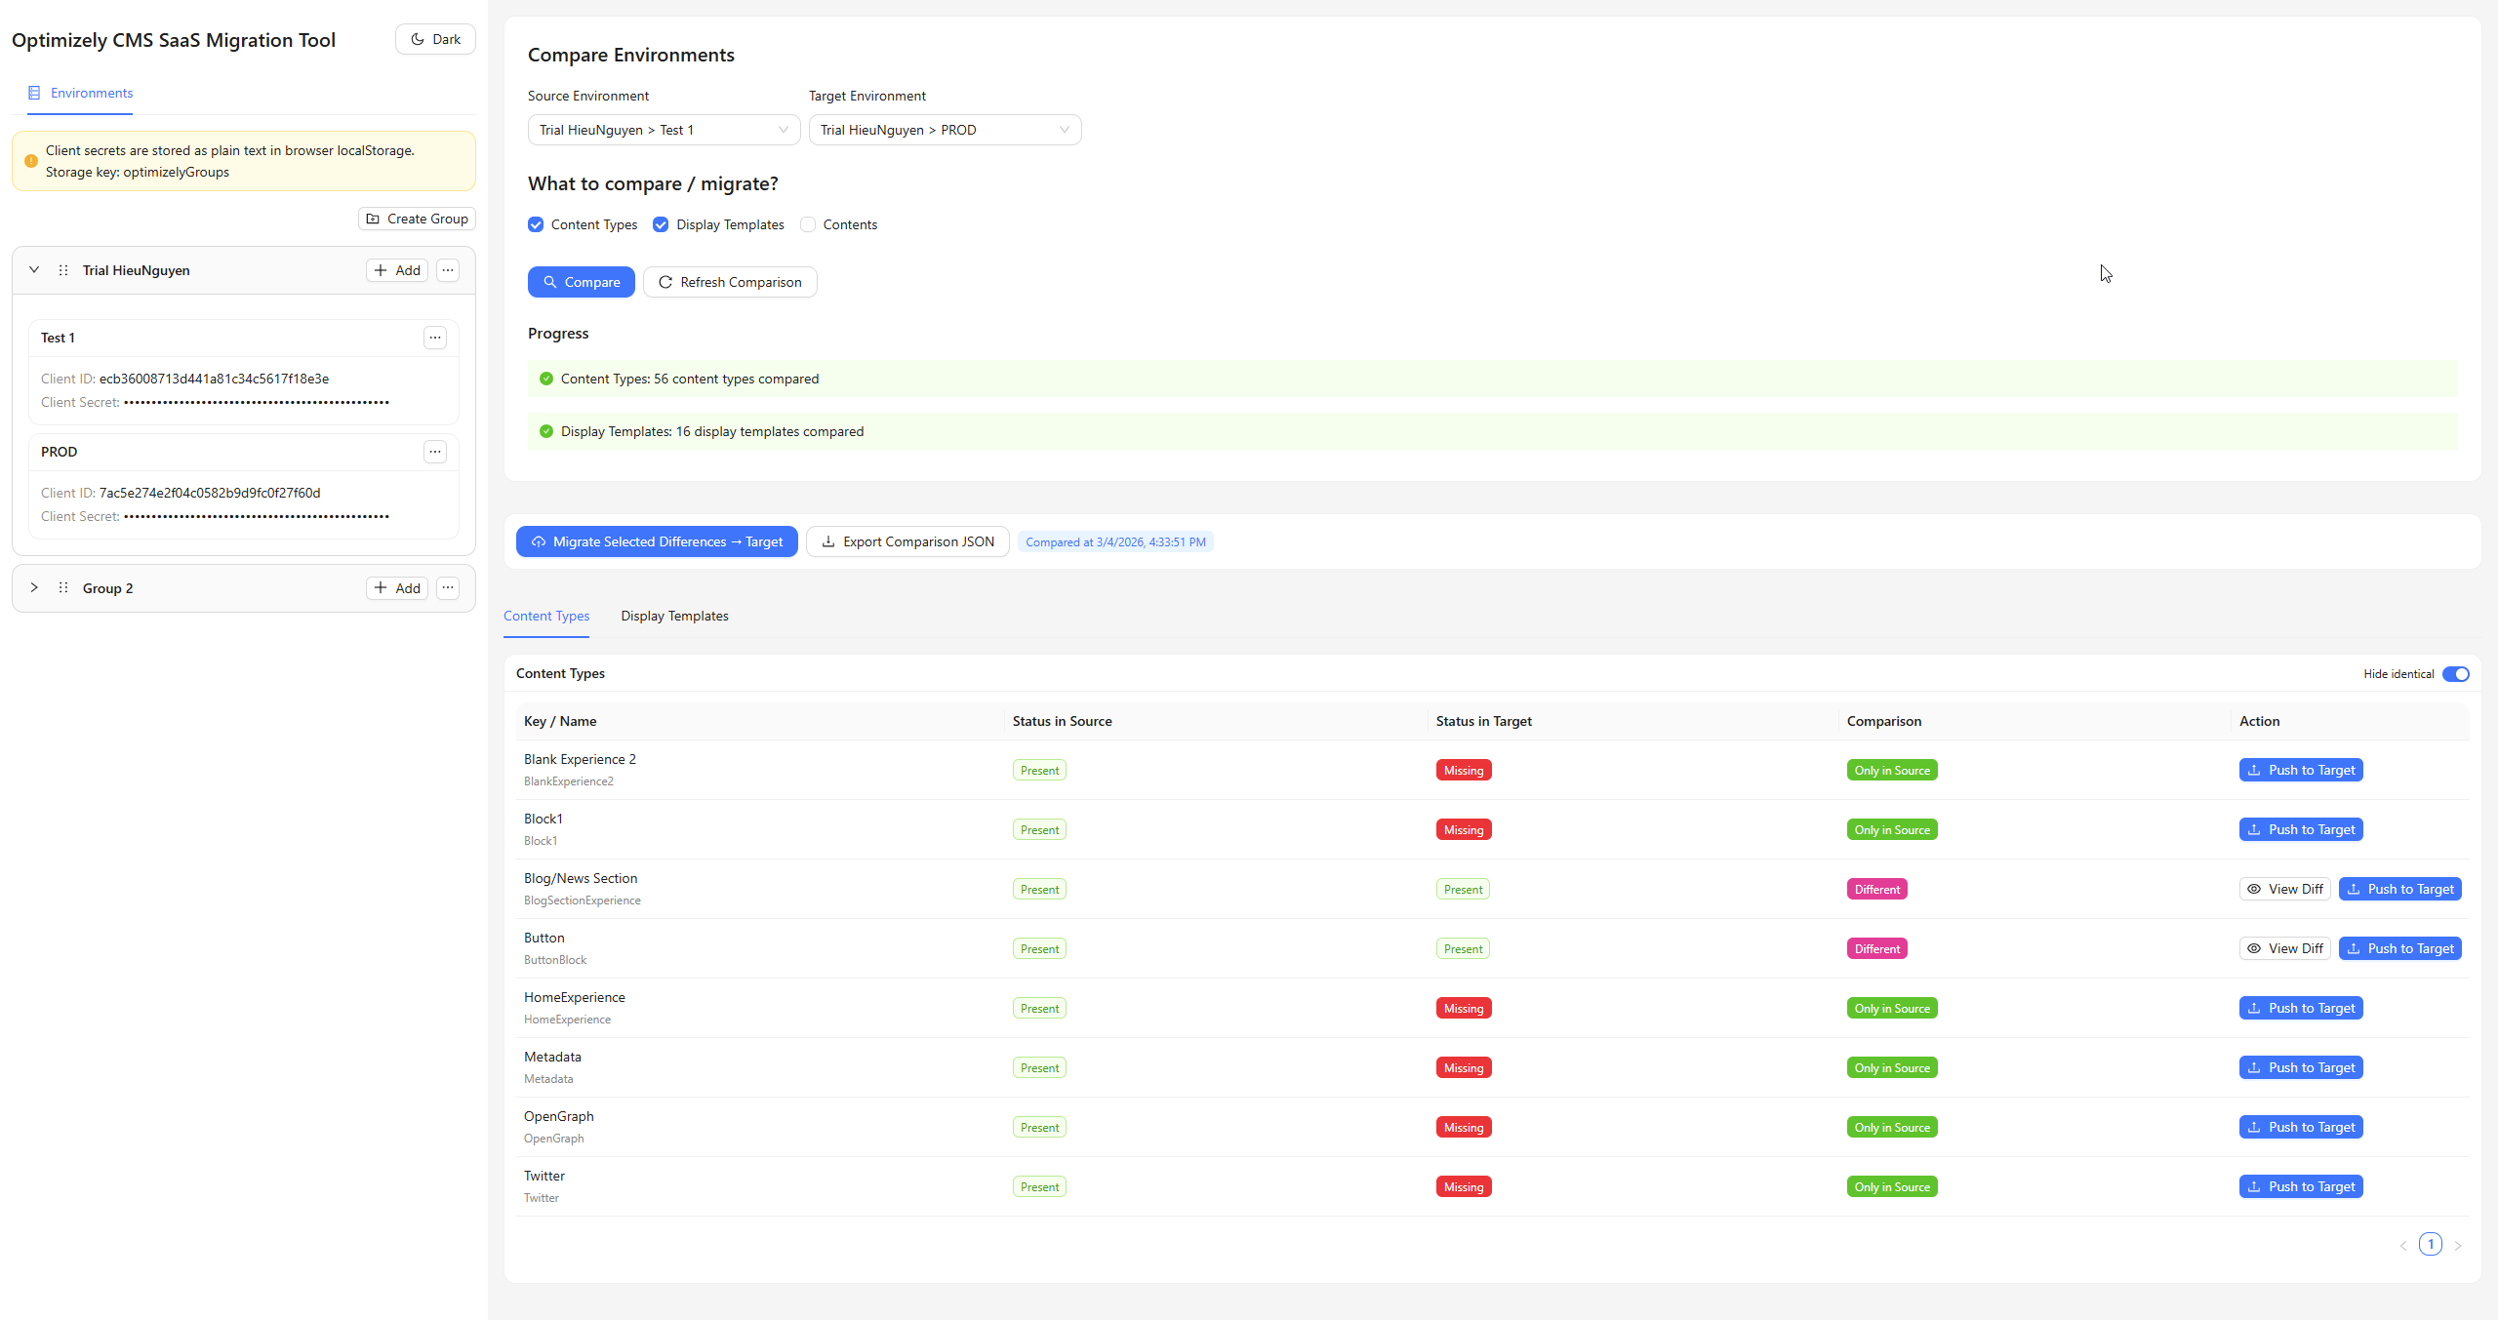Click Refresh Comparison reload button
Screen dimensions: 2498x1320
coord(730,282)
